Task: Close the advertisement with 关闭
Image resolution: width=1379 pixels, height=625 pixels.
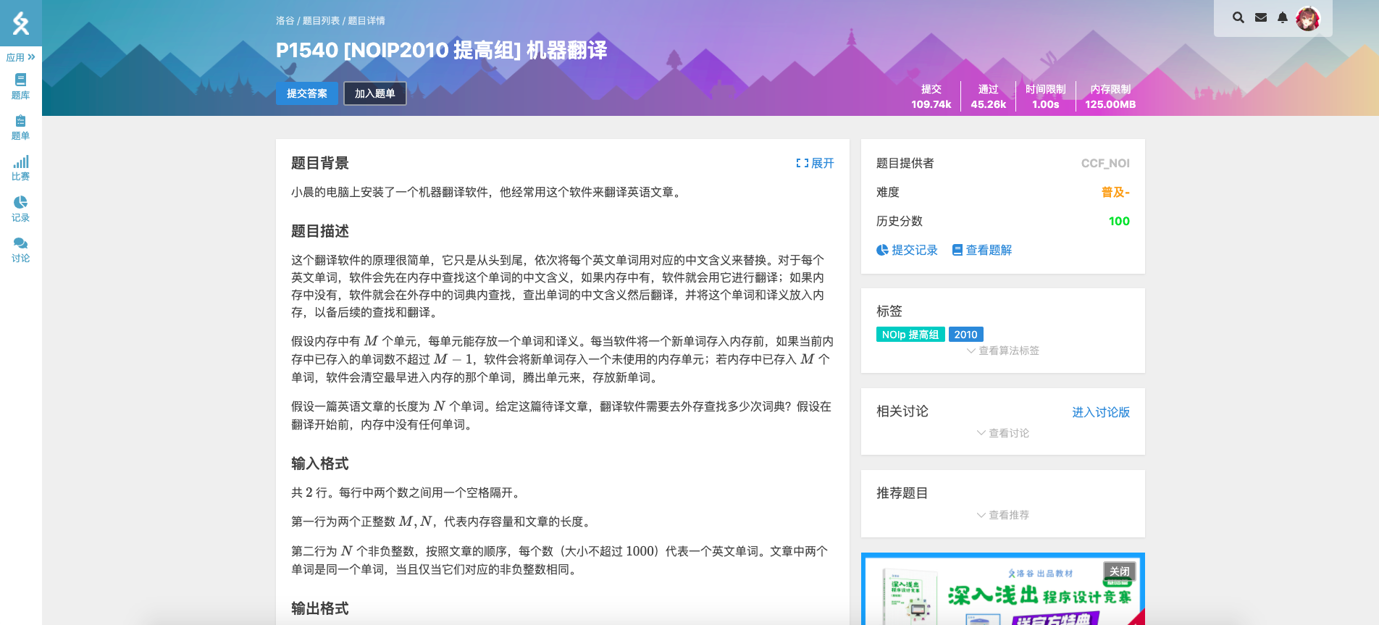Action: coord(1119,571)
